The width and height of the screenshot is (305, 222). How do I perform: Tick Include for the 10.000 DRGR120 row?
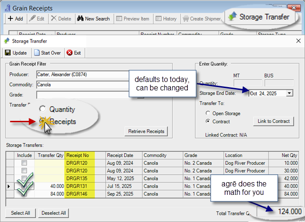(24, 163)
